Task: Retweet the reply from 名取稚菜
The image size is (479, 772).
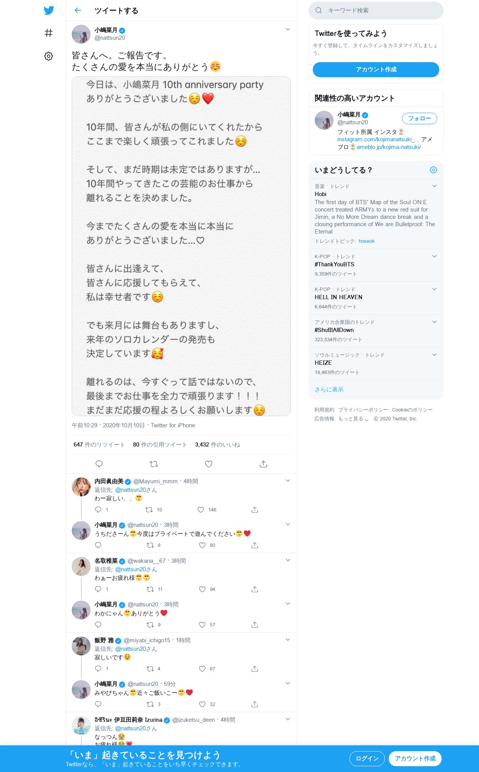Action: [x=150, y=589]
